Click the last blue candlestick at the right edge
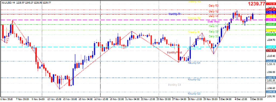 pos(253,16)
